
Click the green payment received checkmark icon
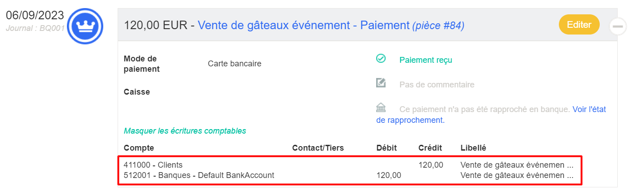(x=381, y=59)
